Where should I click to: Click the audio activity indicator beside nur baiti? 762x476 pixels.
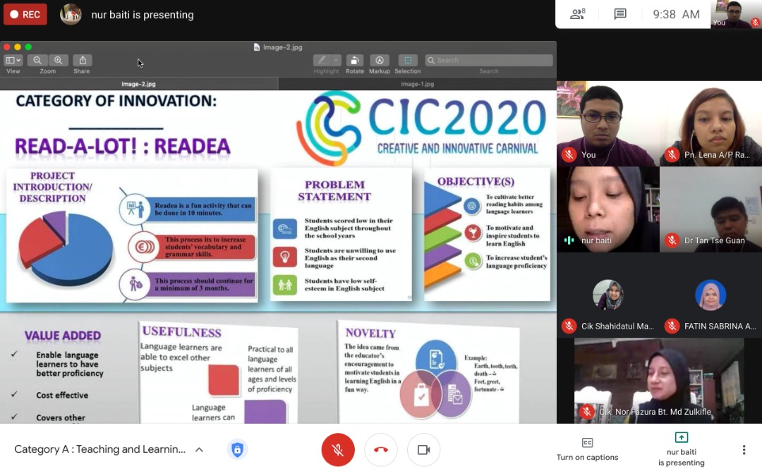(569, 240)
